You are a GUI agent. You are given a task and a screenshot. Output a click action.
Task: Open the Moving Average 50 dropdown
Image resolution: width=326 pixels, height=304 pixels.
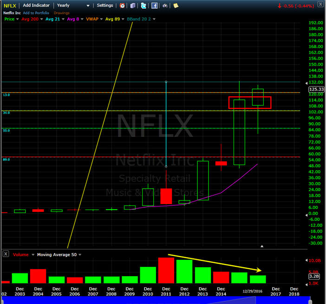point(79,255)
